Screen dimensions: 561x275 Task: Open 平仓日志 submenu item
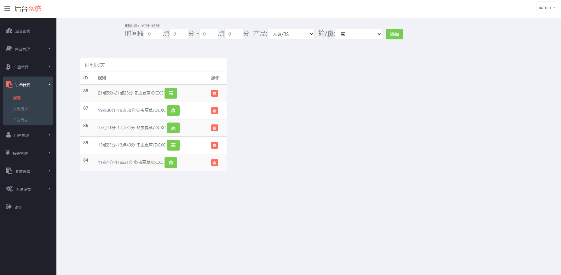[20, 120]
